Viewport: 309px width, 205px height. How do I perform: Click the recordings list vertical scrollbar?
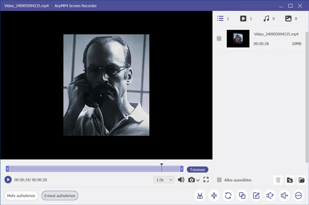coord(306,97)
